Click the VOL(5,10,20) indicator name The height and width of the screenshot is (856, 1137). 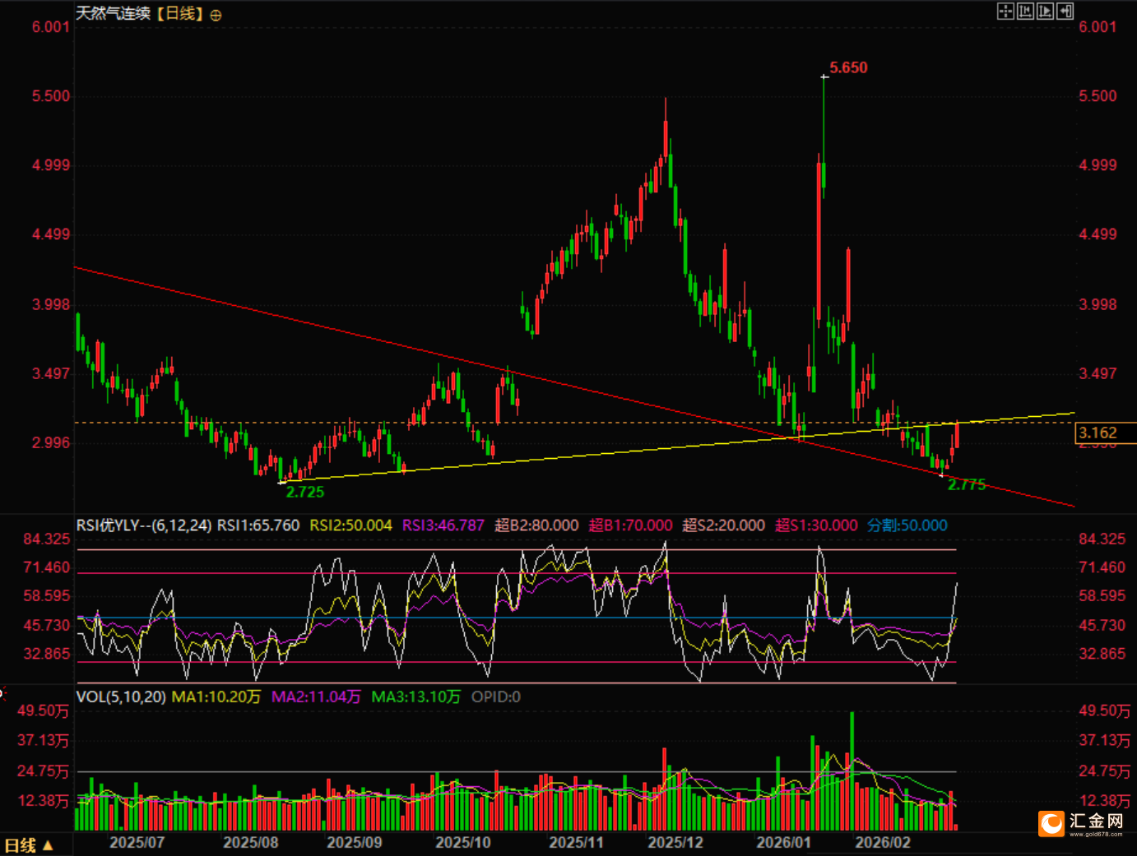pyautogui.click(x=121, y=696)
